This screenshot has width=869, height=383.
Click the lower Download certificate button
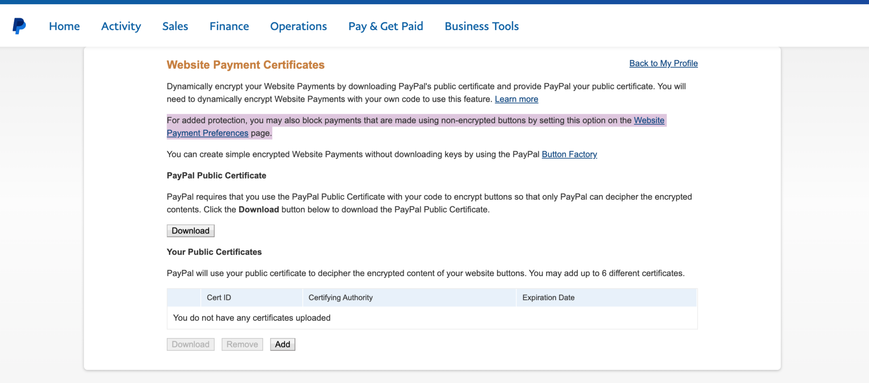tap(190, 344)
